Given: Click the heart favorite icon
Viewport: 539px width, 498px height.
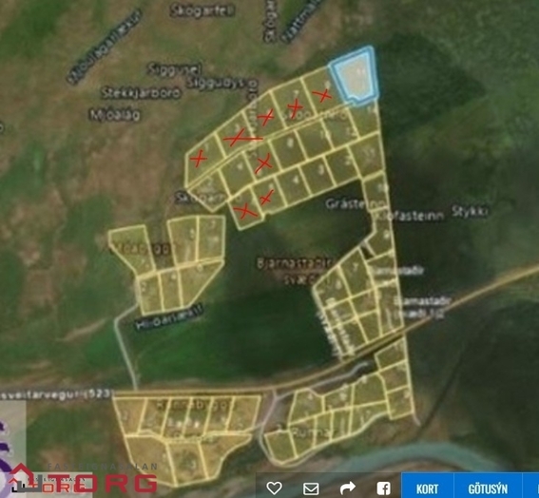Looking at the screenshot, I should [x=274, y=488].
